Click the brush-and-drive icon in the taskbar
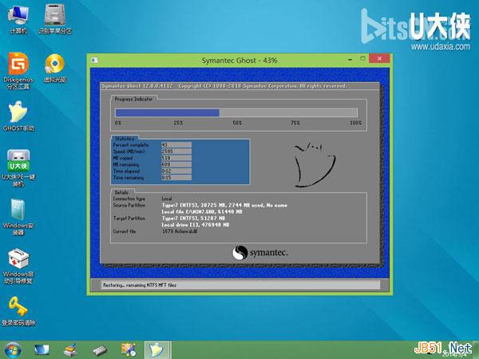Image resolution: width=479 pixels, height=359 pixels. click(x=70, y=350)
